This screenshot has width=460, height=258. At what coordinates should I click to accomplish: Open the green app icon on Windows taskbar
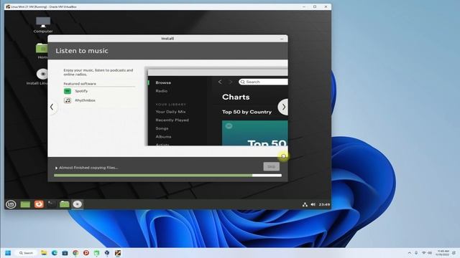click(97, 253)
